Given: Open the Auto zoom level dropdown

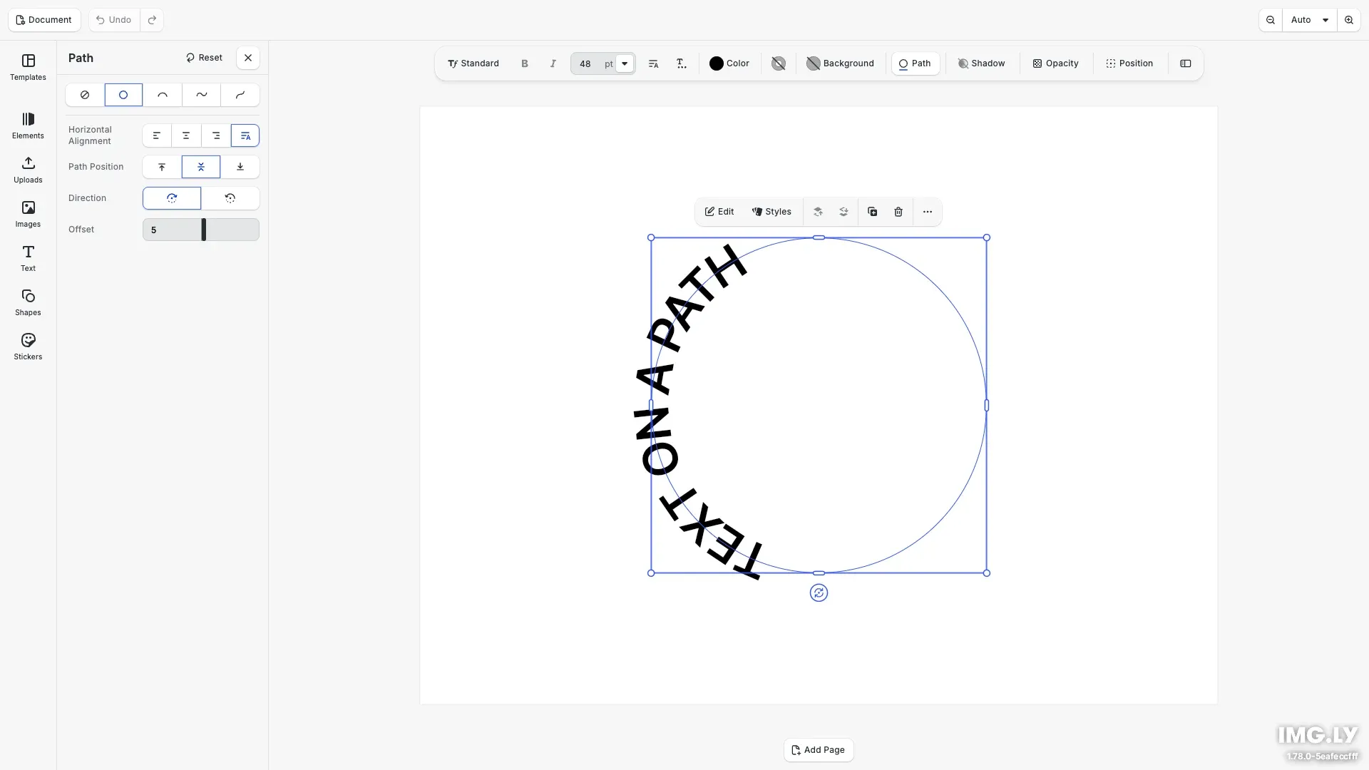Looking at the screenshot, I should tap(1310, 20).
